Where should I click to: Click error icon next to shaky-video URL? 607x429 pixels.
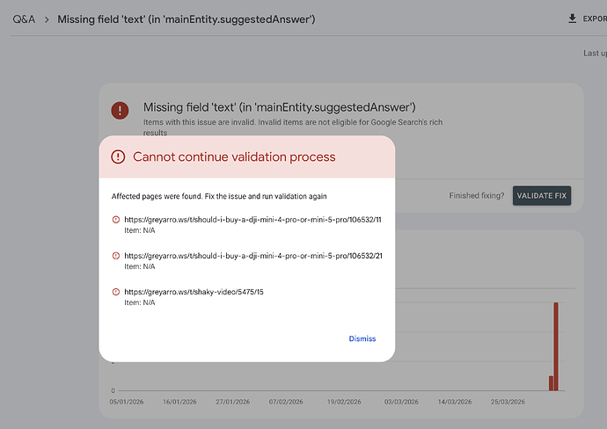point(116,292)
